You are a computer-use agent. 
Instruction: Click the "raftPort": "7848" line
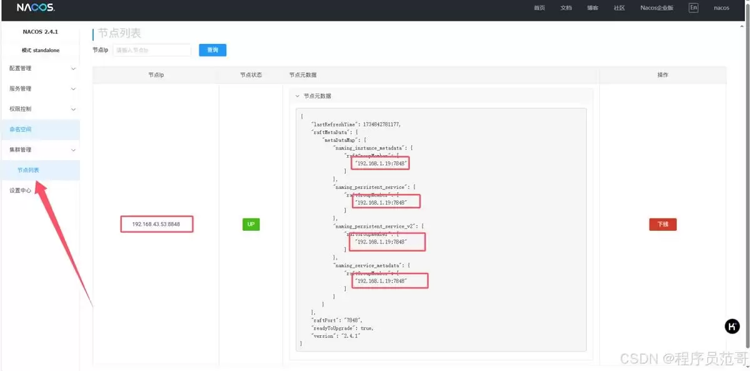click(336, 320)
